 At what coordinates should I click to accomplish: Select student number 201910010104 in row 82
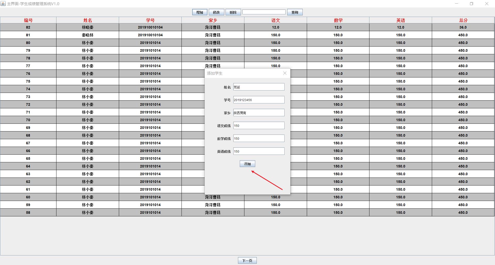coord(150,27)
